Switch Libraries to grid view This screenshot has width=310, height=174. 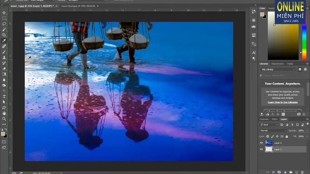pyautogui.click(x=300, y=70)
